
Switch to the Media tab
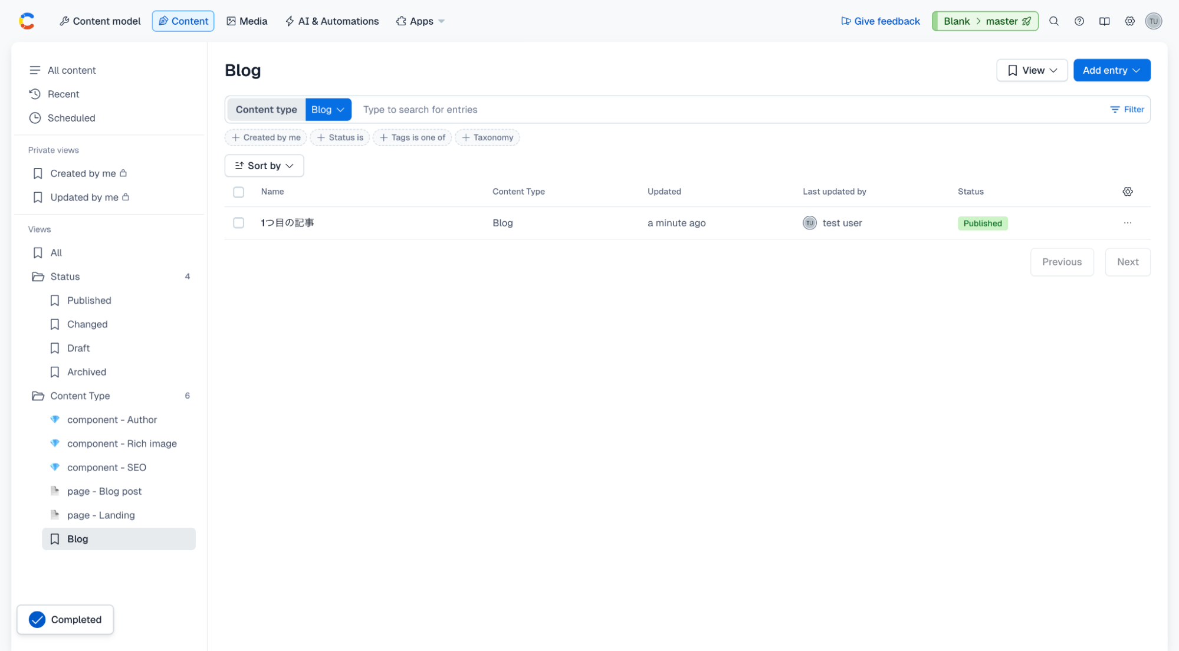point(247,21)
